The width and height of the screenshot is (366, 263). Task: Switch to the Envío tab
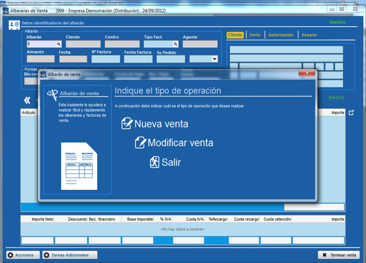click(x=255, y=35)
